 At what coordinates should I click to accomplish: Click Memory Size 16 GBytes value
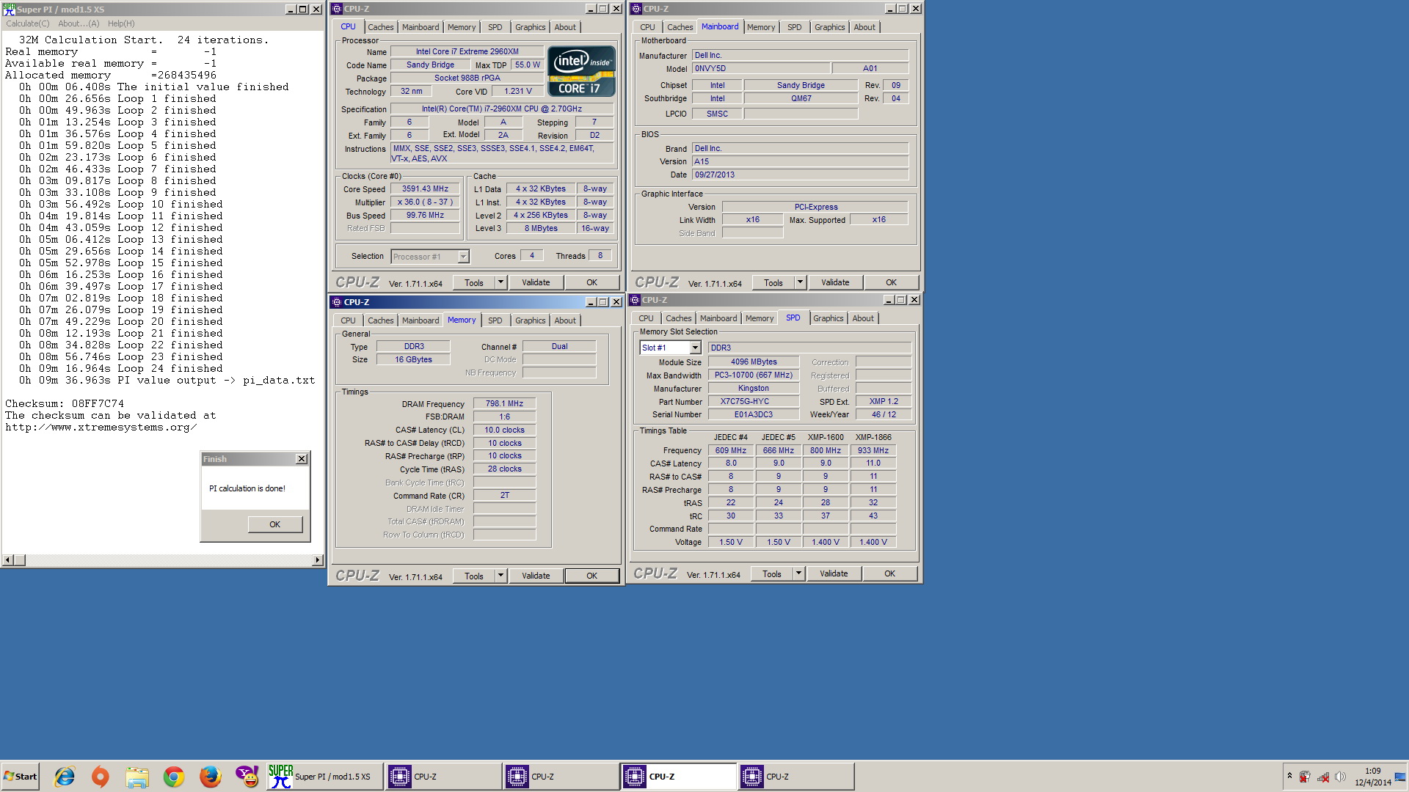[413, 359]
